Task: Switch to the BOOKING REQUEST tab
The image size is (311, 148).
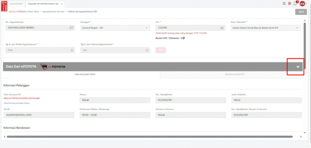Action: point(234,74)
